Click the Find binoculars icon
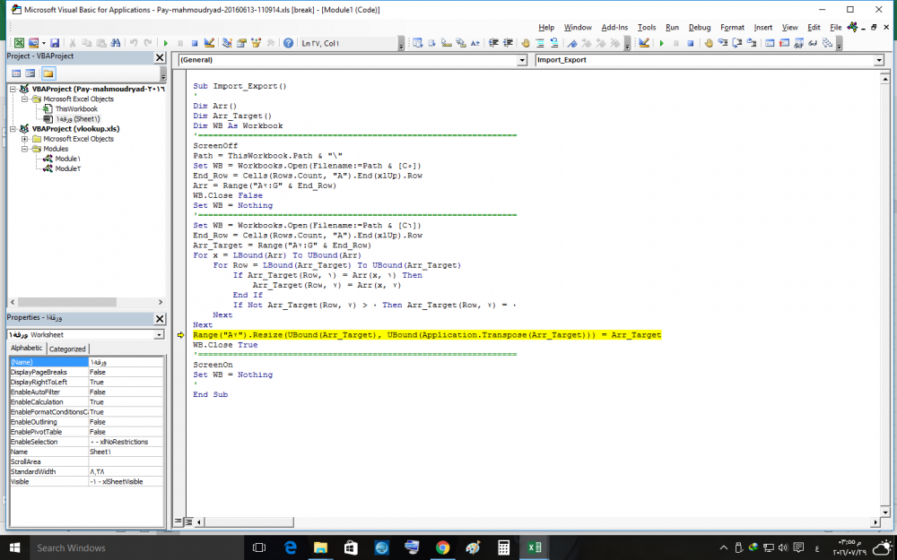 click(116, 43)
